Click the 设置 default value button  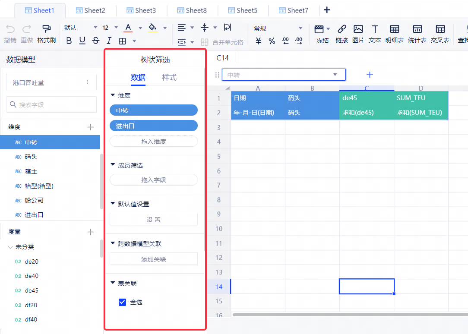point(153,219)
